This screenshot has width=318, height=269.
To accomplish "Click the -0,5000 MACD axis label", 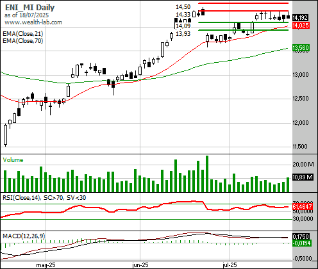I will click(302, 259).
